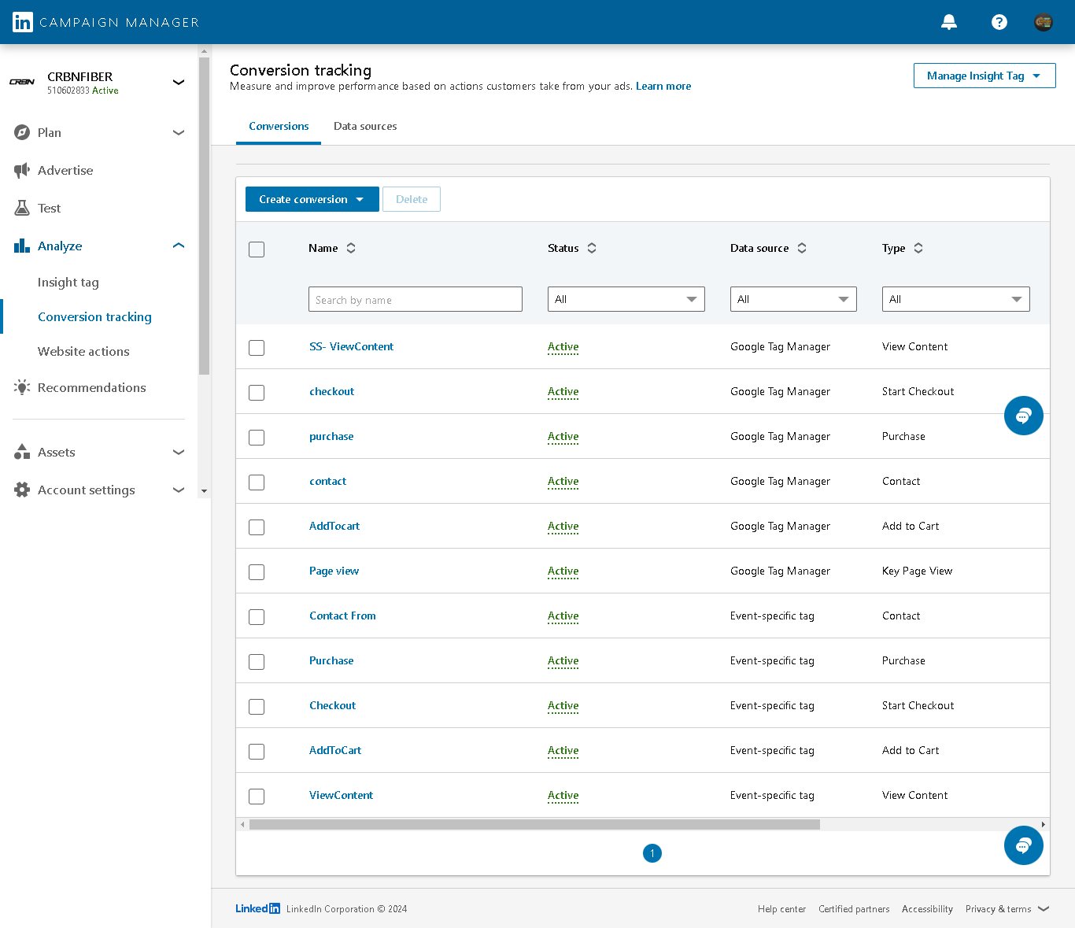
Task: Open the Status filter dropdown
Action: tap(626, 299)
